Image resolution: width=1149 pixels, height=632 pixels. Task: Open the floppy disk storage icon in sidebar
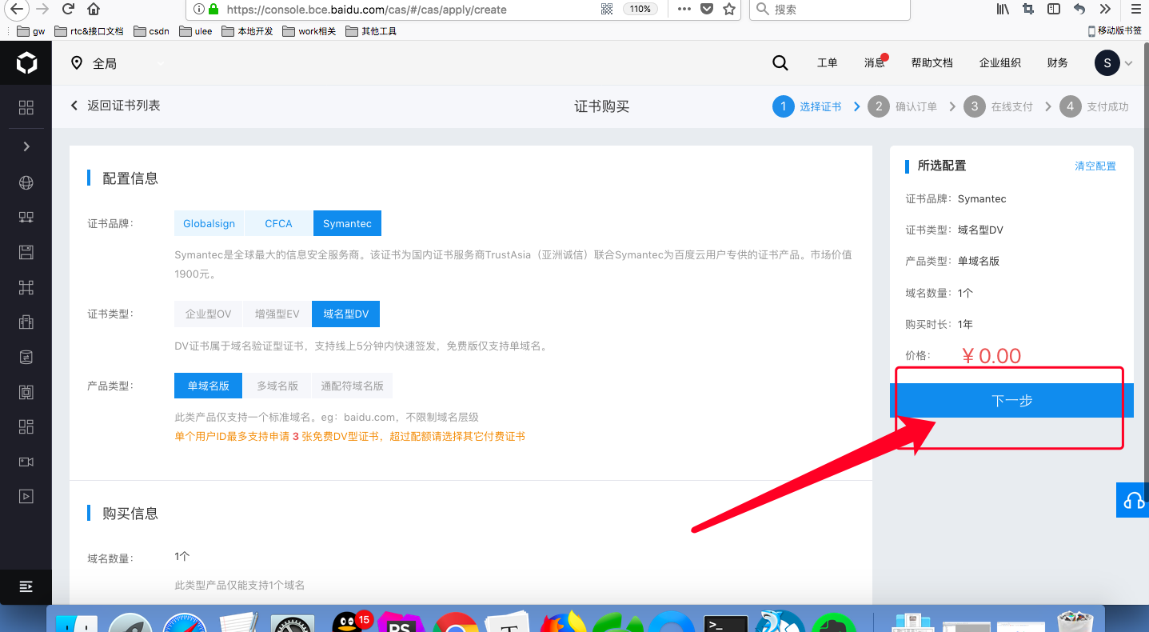coord(26,253)
